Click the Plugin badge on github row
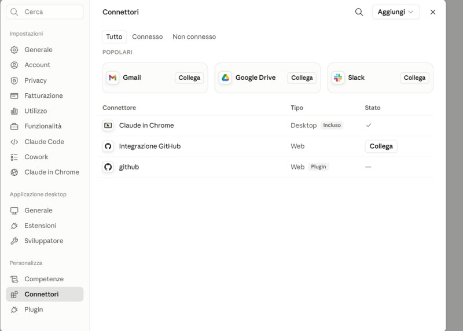 click(x=318, y=167)
